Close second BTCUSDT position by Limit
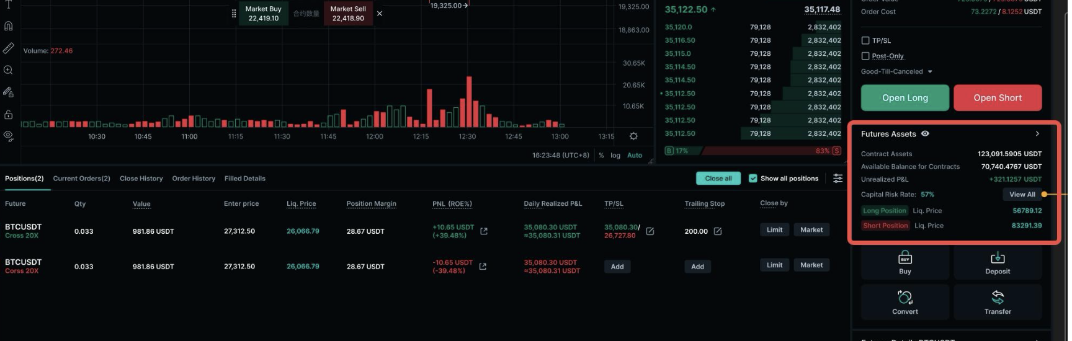Image resolution: width=1072 pixels, height=341 pixels. click(774, 265)
